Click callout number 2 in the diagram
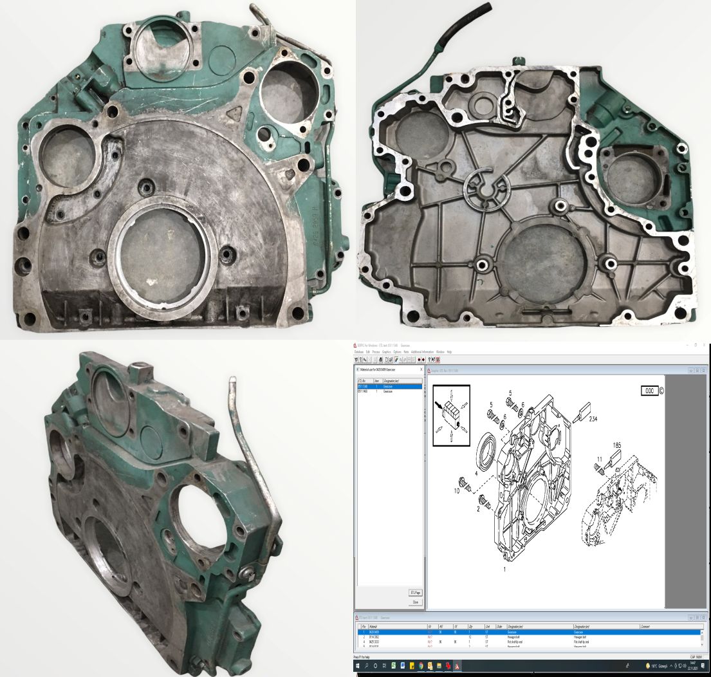 [x=478, y=509]
